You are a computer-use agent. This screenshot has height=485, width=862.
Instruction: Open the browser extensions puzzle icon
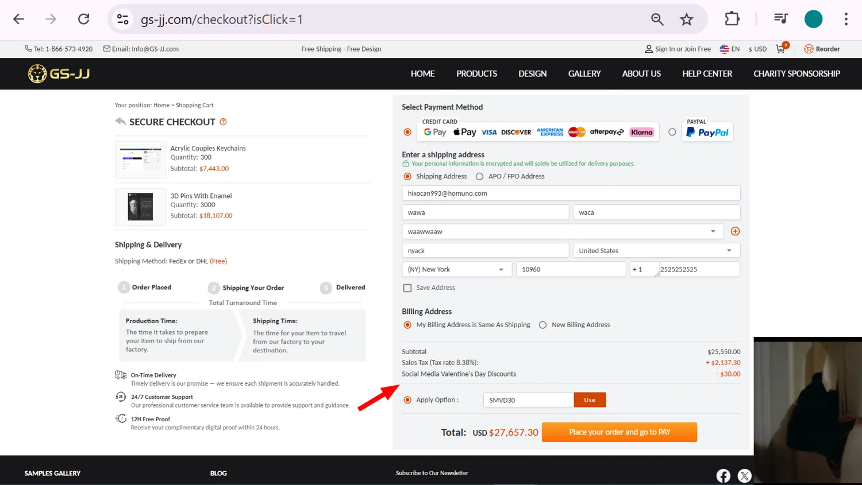tap(732, 19)
